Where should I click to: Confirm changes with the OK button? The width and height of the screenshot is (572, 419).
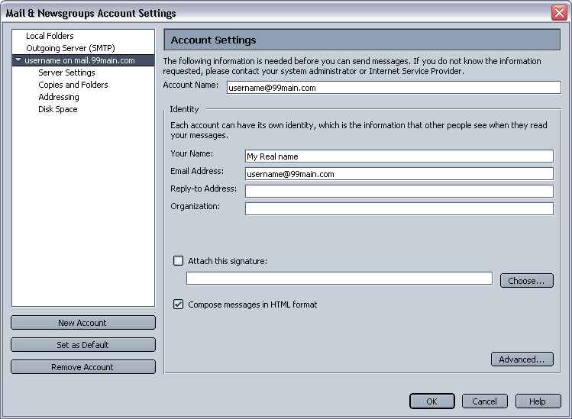[432, 401]
